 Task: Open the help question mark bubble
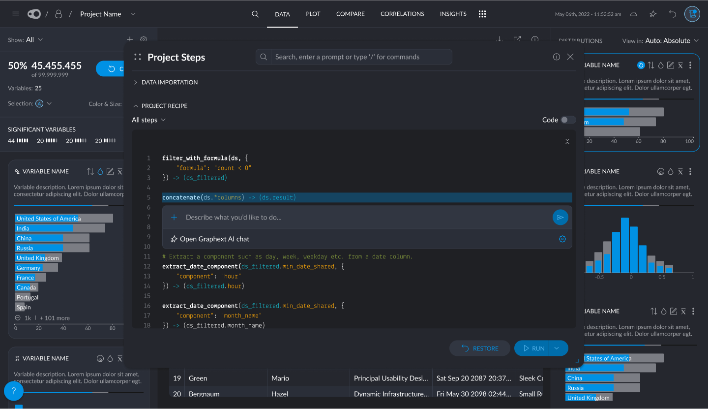(14, 391)
